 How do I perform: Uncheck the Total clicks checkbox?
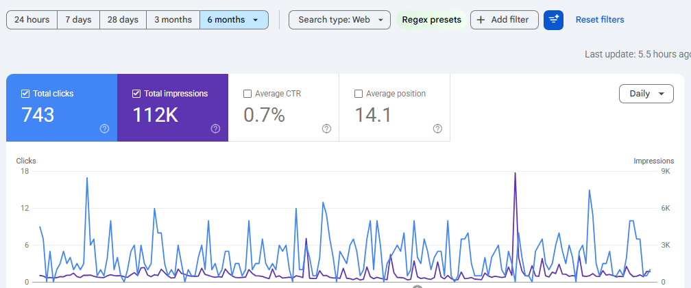click(25, 94)
